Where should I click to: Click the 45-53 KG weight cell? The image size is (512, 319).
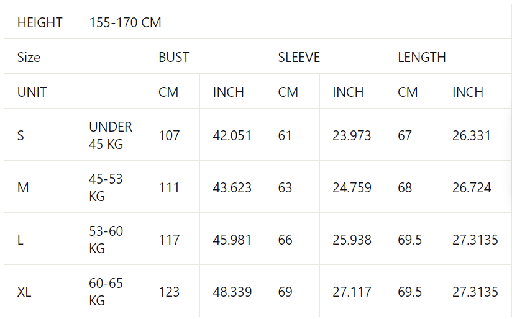106,187
